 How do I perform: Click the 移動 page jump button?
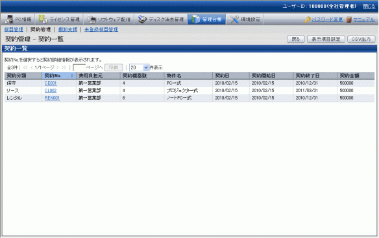pyautogui.click(x=114, y=67)
